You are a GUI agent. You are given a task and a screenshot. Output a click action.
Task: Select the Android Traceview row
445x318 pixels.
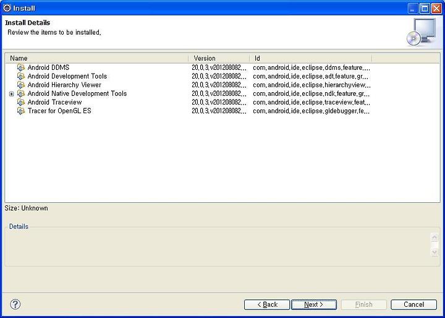(222, 102)
